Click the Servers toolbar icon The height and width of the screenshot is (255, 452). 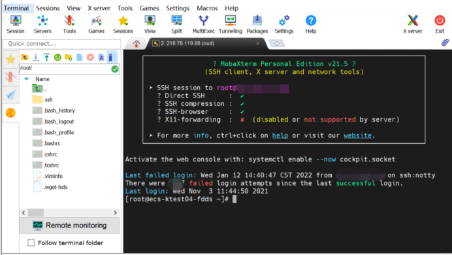click(x=42, y=24)
